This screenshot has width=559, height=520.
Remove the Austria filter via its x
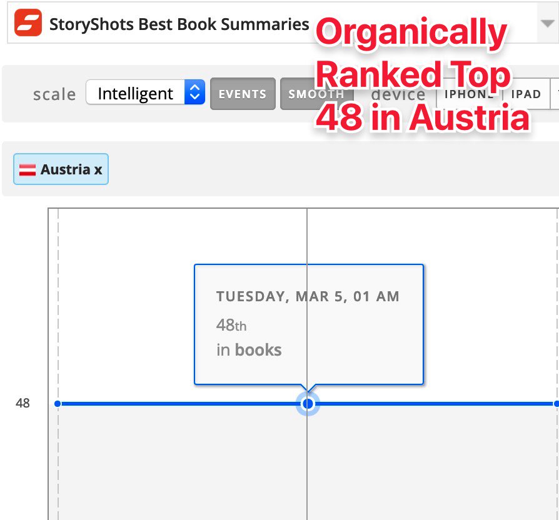(99, 169)
